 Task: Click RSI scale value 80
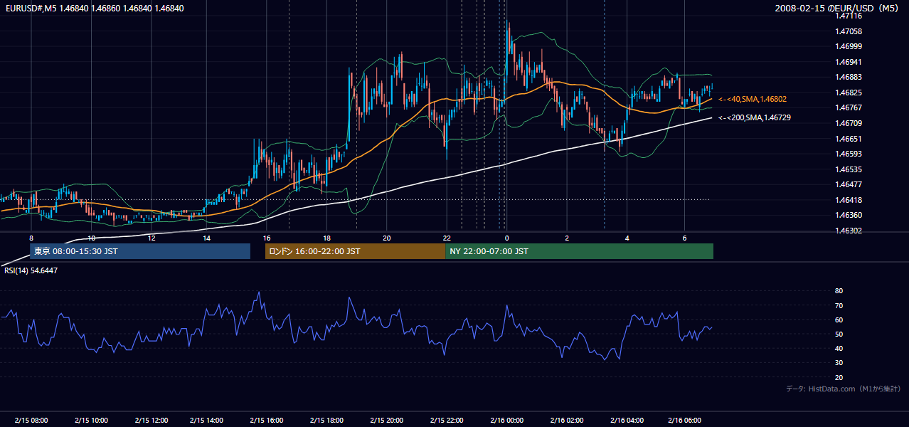coord(839,291)
